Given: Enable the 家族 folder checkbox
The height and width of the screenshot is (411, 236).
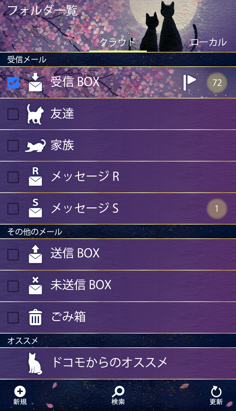Looking at the screenshot, I should point(13,146).
